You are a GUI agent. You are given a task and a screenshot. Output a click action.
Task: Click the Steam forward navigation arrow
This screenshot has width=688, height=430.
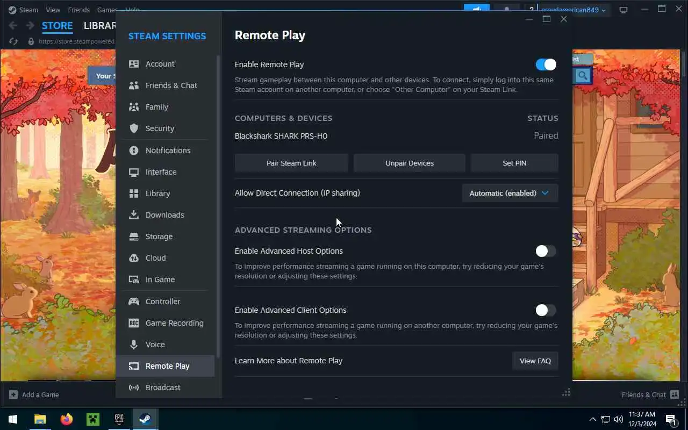click(30, 25)
